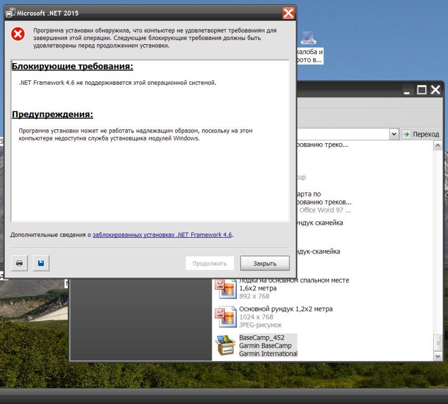Click the red error icon in the dialog
Viewport: 448px width, 404px height.
click(x=18, y=34)
